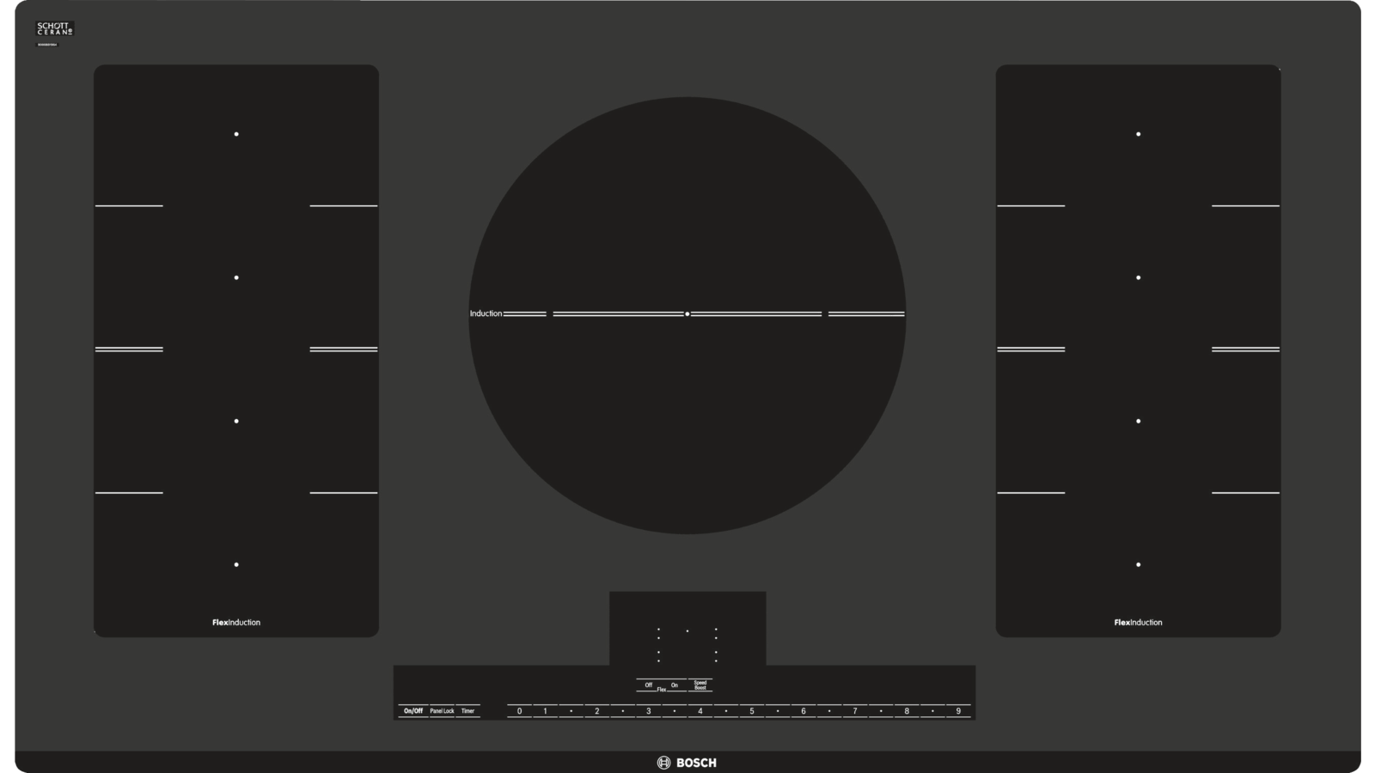Select power level 1
The width and height of the screenshot is (1375, 773).
pos(545,711)
